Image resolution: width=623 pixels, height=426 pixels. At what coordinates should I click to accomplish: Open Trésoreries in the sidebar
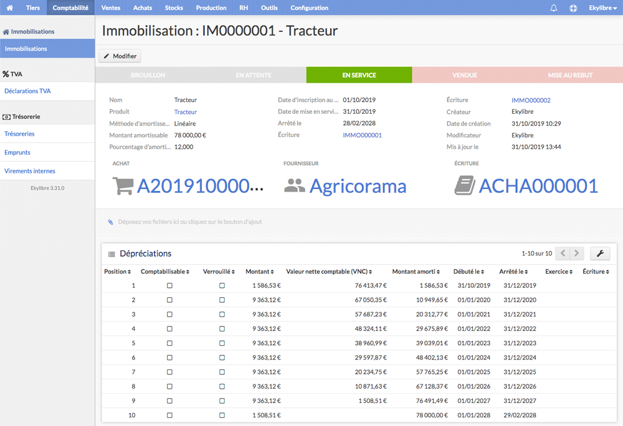tap(47, 134)
